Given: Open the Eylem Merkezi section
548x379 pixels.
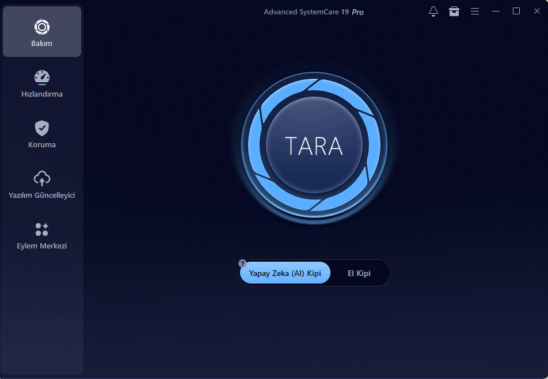Looking at the screenshot, I should [x=42, y=236].
